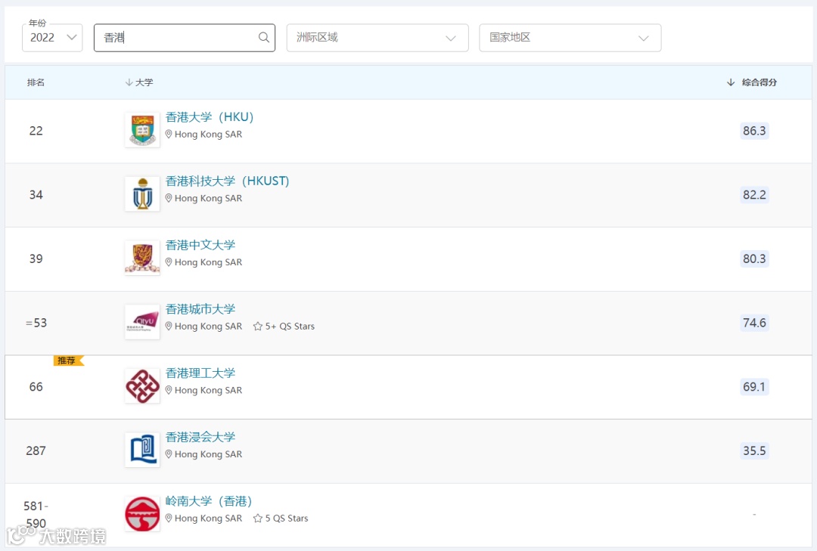Image resolution: width=817 pixels, height=551 pixels.
Task: Open the 香港理工大学 red knot logo
Action: point(142,386)
